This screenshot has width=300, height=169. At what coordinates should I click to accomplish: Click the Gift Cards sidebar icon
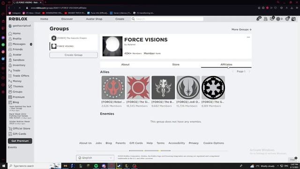tap(10, 134)
